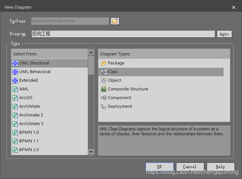Focus the Diagram name input field
Screen dimensions: 242x179
pyautogui.click(x=123, y=34)
